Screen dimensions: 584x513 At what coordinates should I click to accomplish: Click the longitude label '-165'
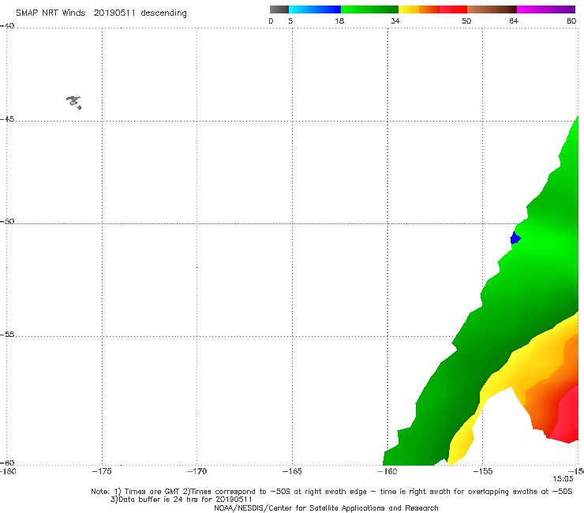292,472
